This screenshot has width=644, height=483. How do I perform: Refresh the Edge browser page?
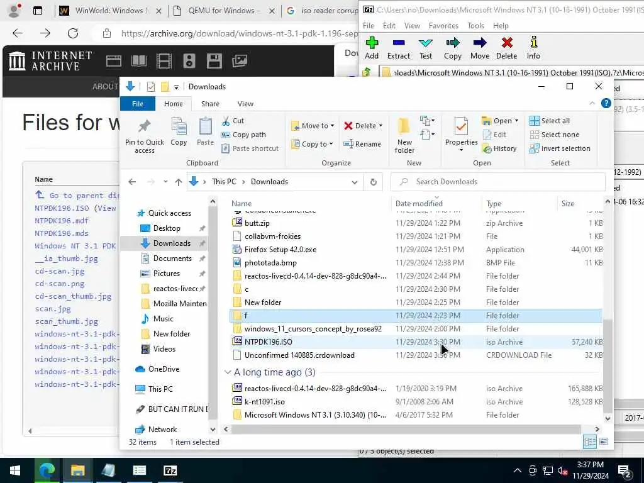pos(73,33)
